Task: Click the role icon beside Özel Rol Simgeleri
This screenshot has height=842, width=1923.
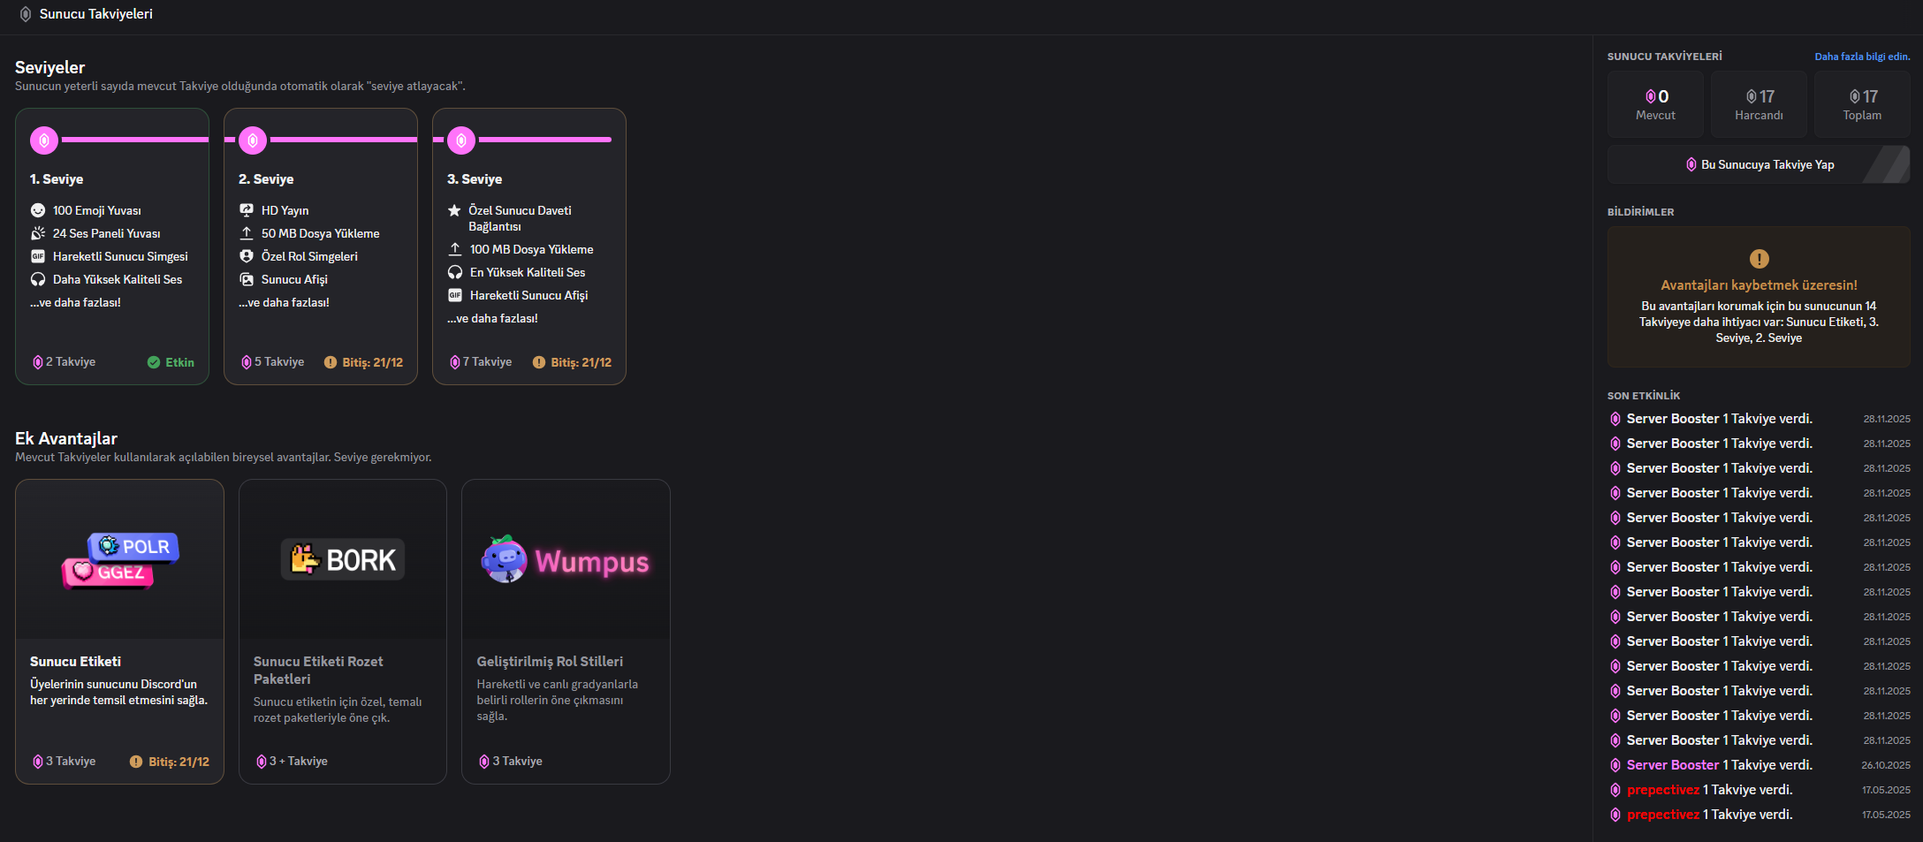Action: [247, 256]
